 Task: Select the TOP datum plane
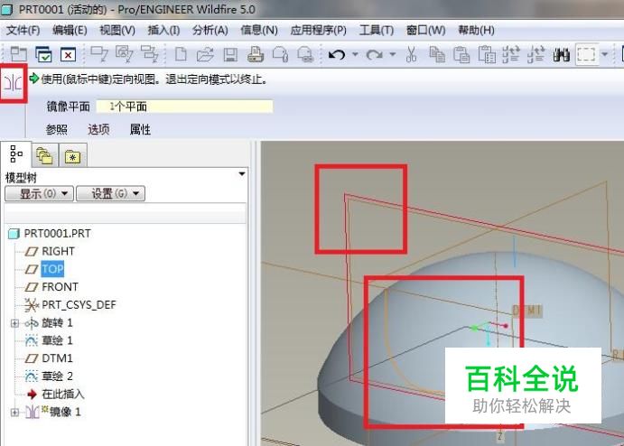(52, 269)
